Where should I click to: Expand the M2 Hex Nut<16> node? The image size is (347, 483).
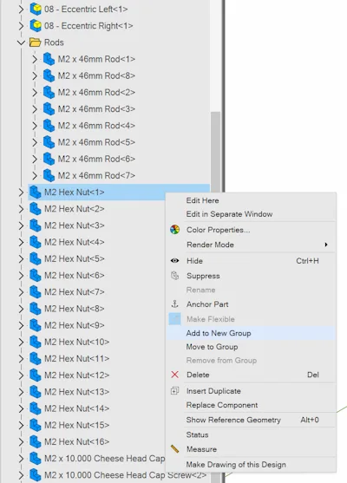pos(21,441)
